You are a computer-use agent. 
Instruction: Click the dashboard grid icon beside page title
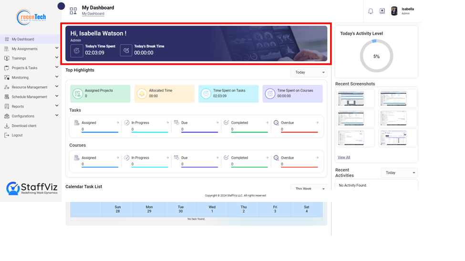click(x=73, y=11)
